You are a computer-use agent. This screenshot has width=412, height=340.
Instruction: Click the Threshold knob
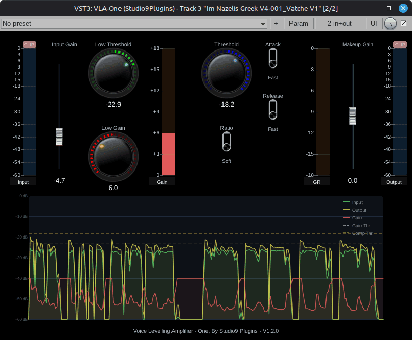(227, 73)
